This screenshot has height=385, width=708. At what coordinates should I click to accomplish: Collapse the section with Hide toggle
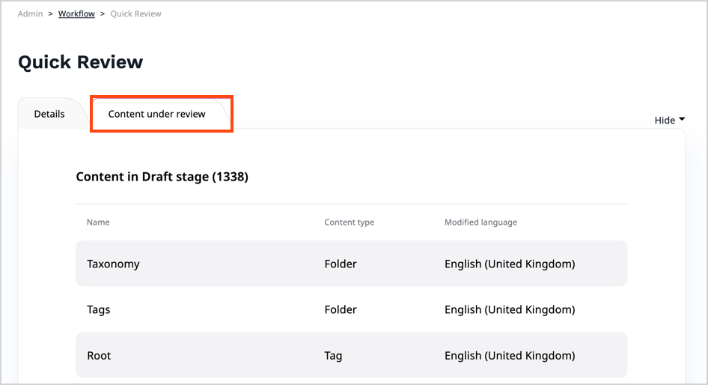click(665, 120)
